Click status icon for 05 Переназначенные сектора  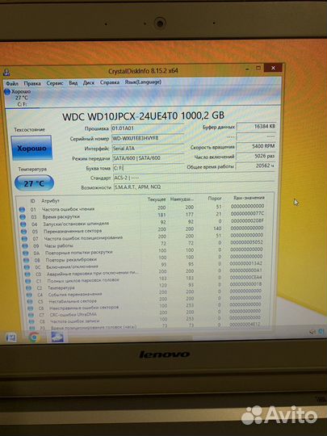(x=24, y=232)
